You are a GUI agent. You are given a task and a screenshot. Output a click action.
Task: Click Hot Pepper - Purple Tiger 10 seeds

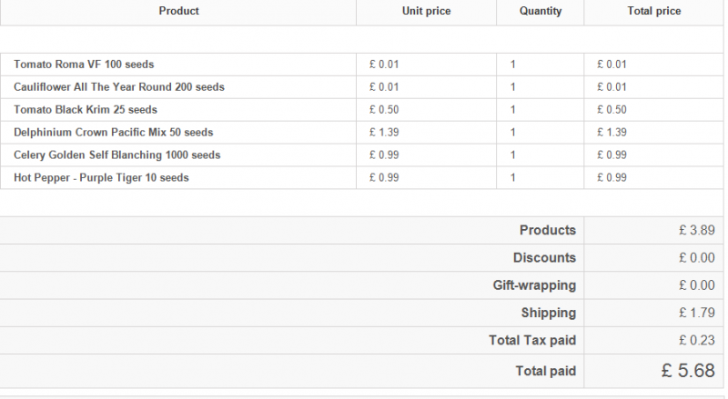[102, 178]
